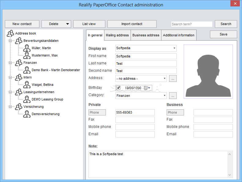Switch to the Additional information tab
This screenshot has width=242, height=182.
pos(179,35)
